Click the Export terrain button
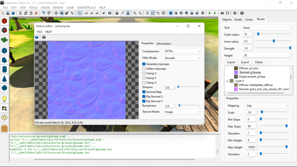297x167 pixels. point(245,62)
